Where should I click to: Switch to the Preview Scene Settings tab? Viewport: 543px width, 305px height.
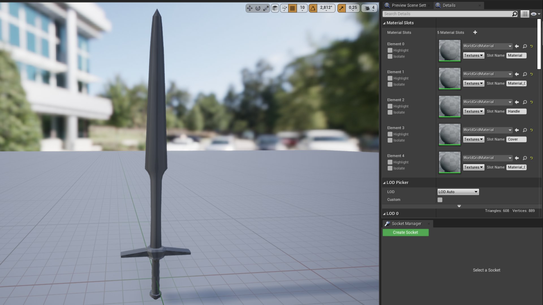pos(406,5)
